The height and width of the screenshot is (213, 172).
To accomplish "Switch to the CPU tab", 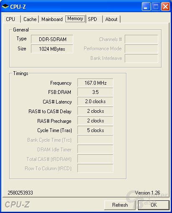I will (12, 19).
